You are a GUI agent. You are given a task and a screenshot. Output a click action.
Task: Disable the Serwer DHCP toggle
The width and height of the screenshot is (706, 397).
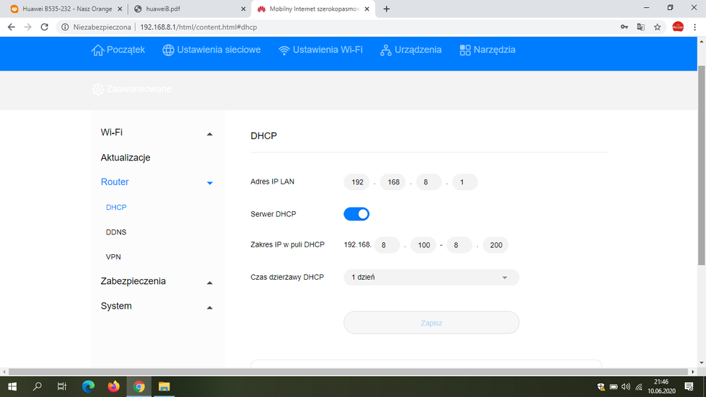(x=357, y=214)
